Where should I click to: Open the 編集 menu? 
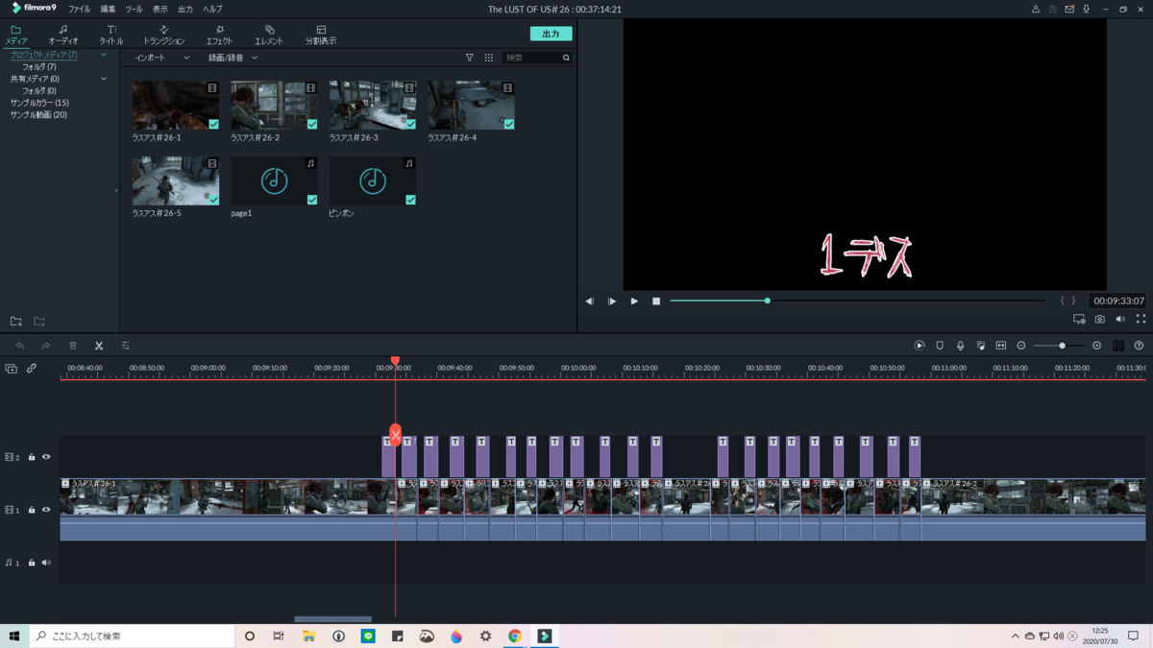(108, 9)
